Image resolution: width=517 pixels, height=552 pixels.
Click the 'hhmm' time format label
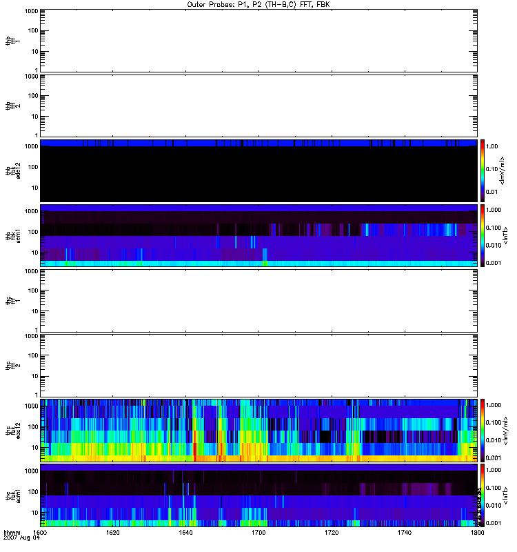click(x=12, y=533)
